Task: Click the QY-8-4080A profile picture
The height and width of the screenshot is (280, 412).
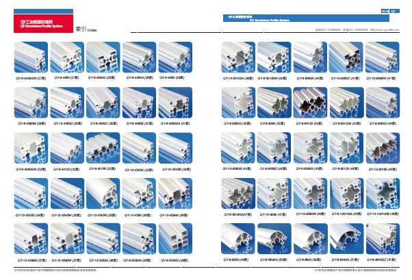Action: [x=139, y=58]
